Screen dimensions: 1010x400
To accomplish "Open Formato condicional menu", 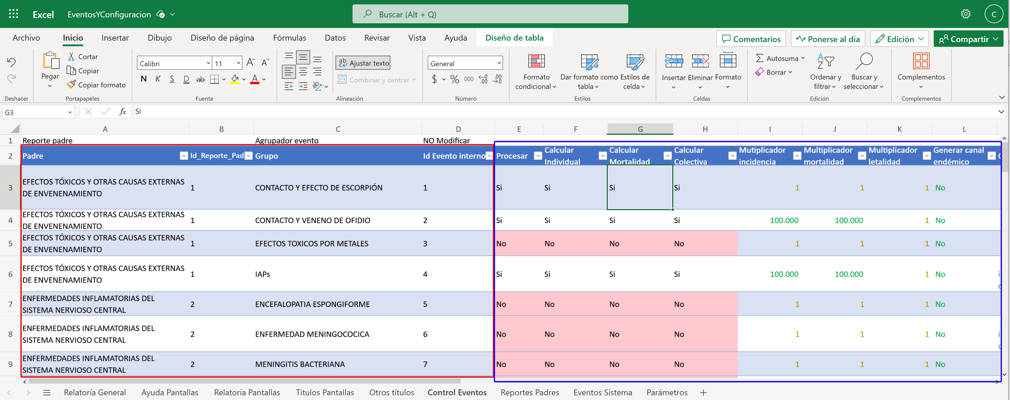I will [536, 72].
